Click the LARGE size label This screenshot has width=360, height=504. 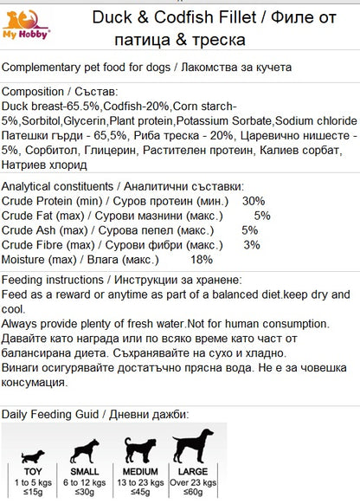tap(193, 472)
